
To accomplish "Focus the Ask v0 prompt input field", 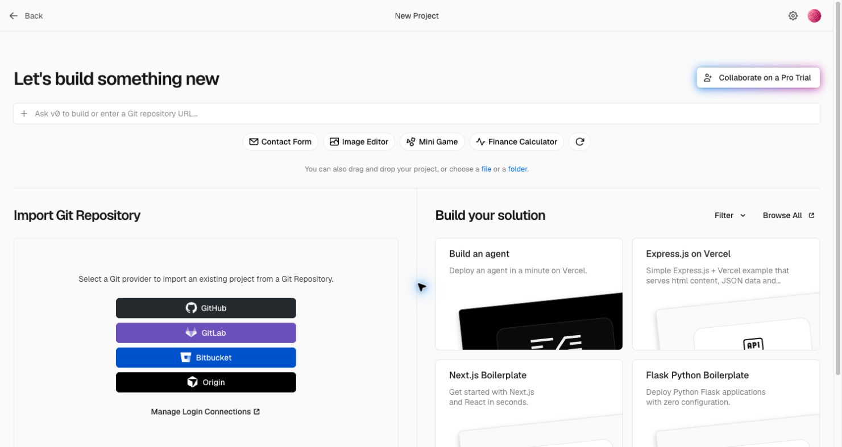I will coord(417,114).
